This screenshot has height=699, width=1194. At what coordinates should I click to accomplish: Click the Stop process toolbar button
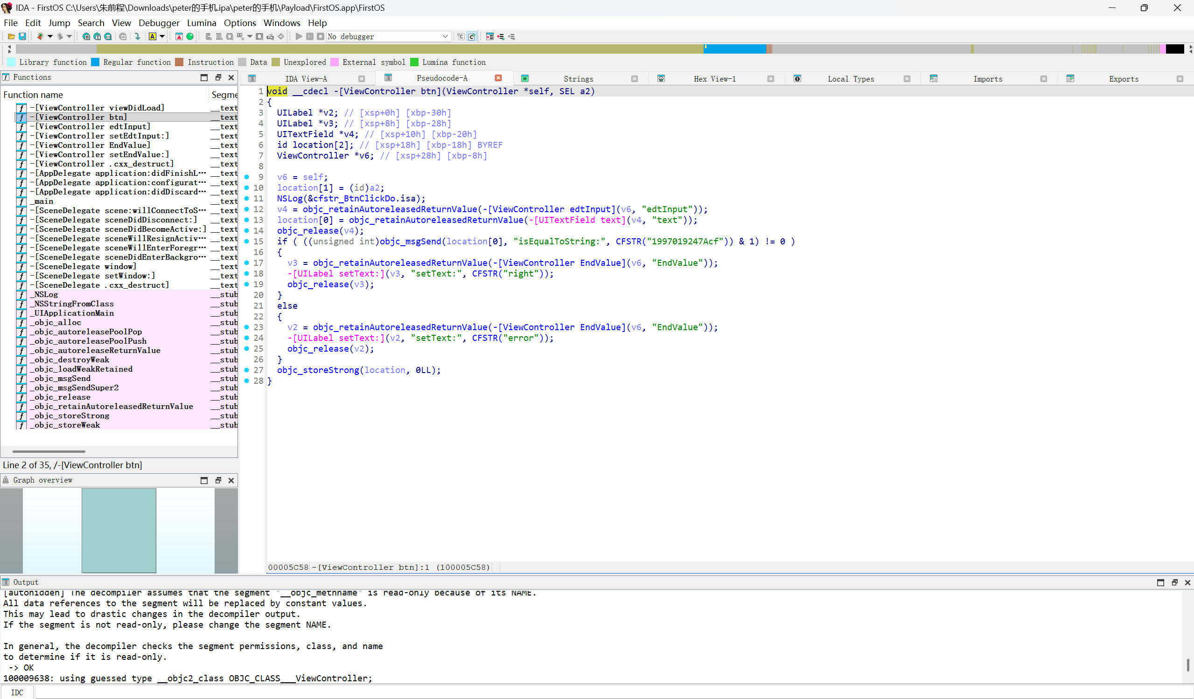point(320,36)
